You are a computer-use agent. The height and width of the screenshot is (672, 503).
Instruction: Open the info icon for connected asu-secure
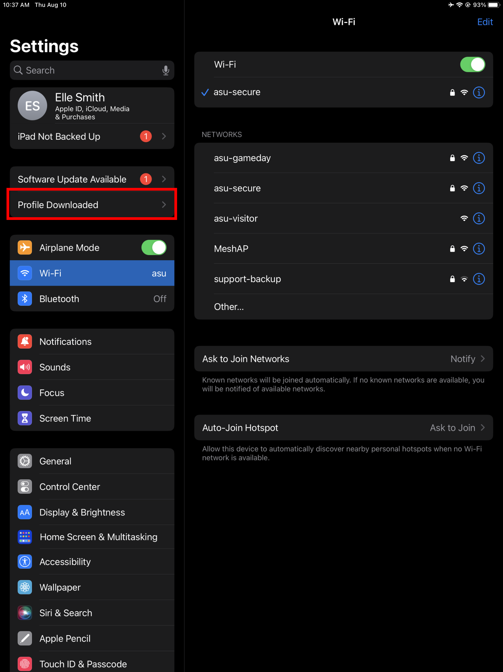(x=479, y=92)
